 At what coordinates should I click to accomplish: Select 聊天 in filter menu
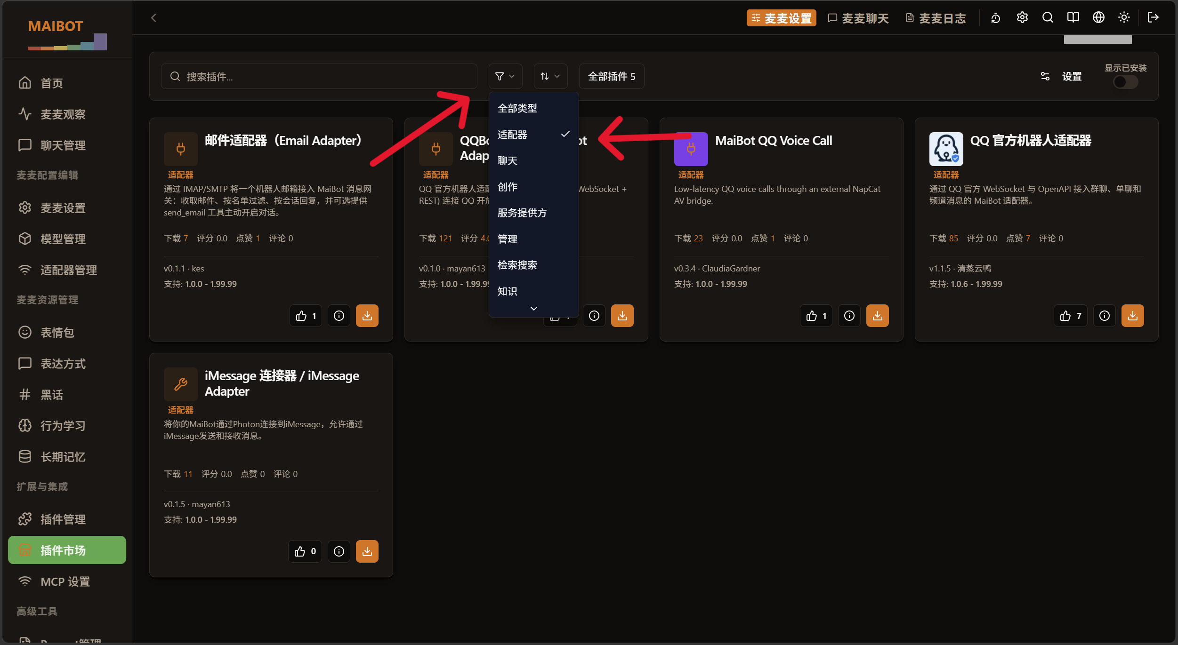[x=534, y=160]
